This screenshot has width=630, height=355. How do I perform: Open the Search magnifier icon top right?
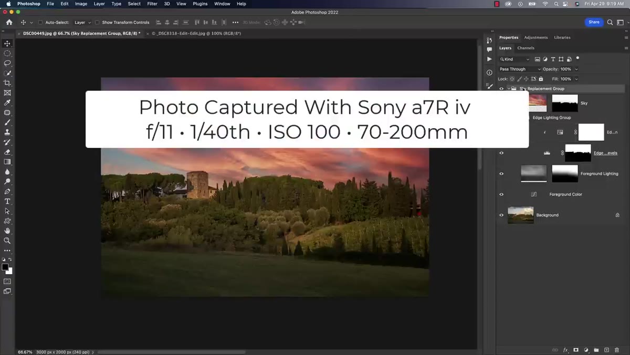coord(610,23)
